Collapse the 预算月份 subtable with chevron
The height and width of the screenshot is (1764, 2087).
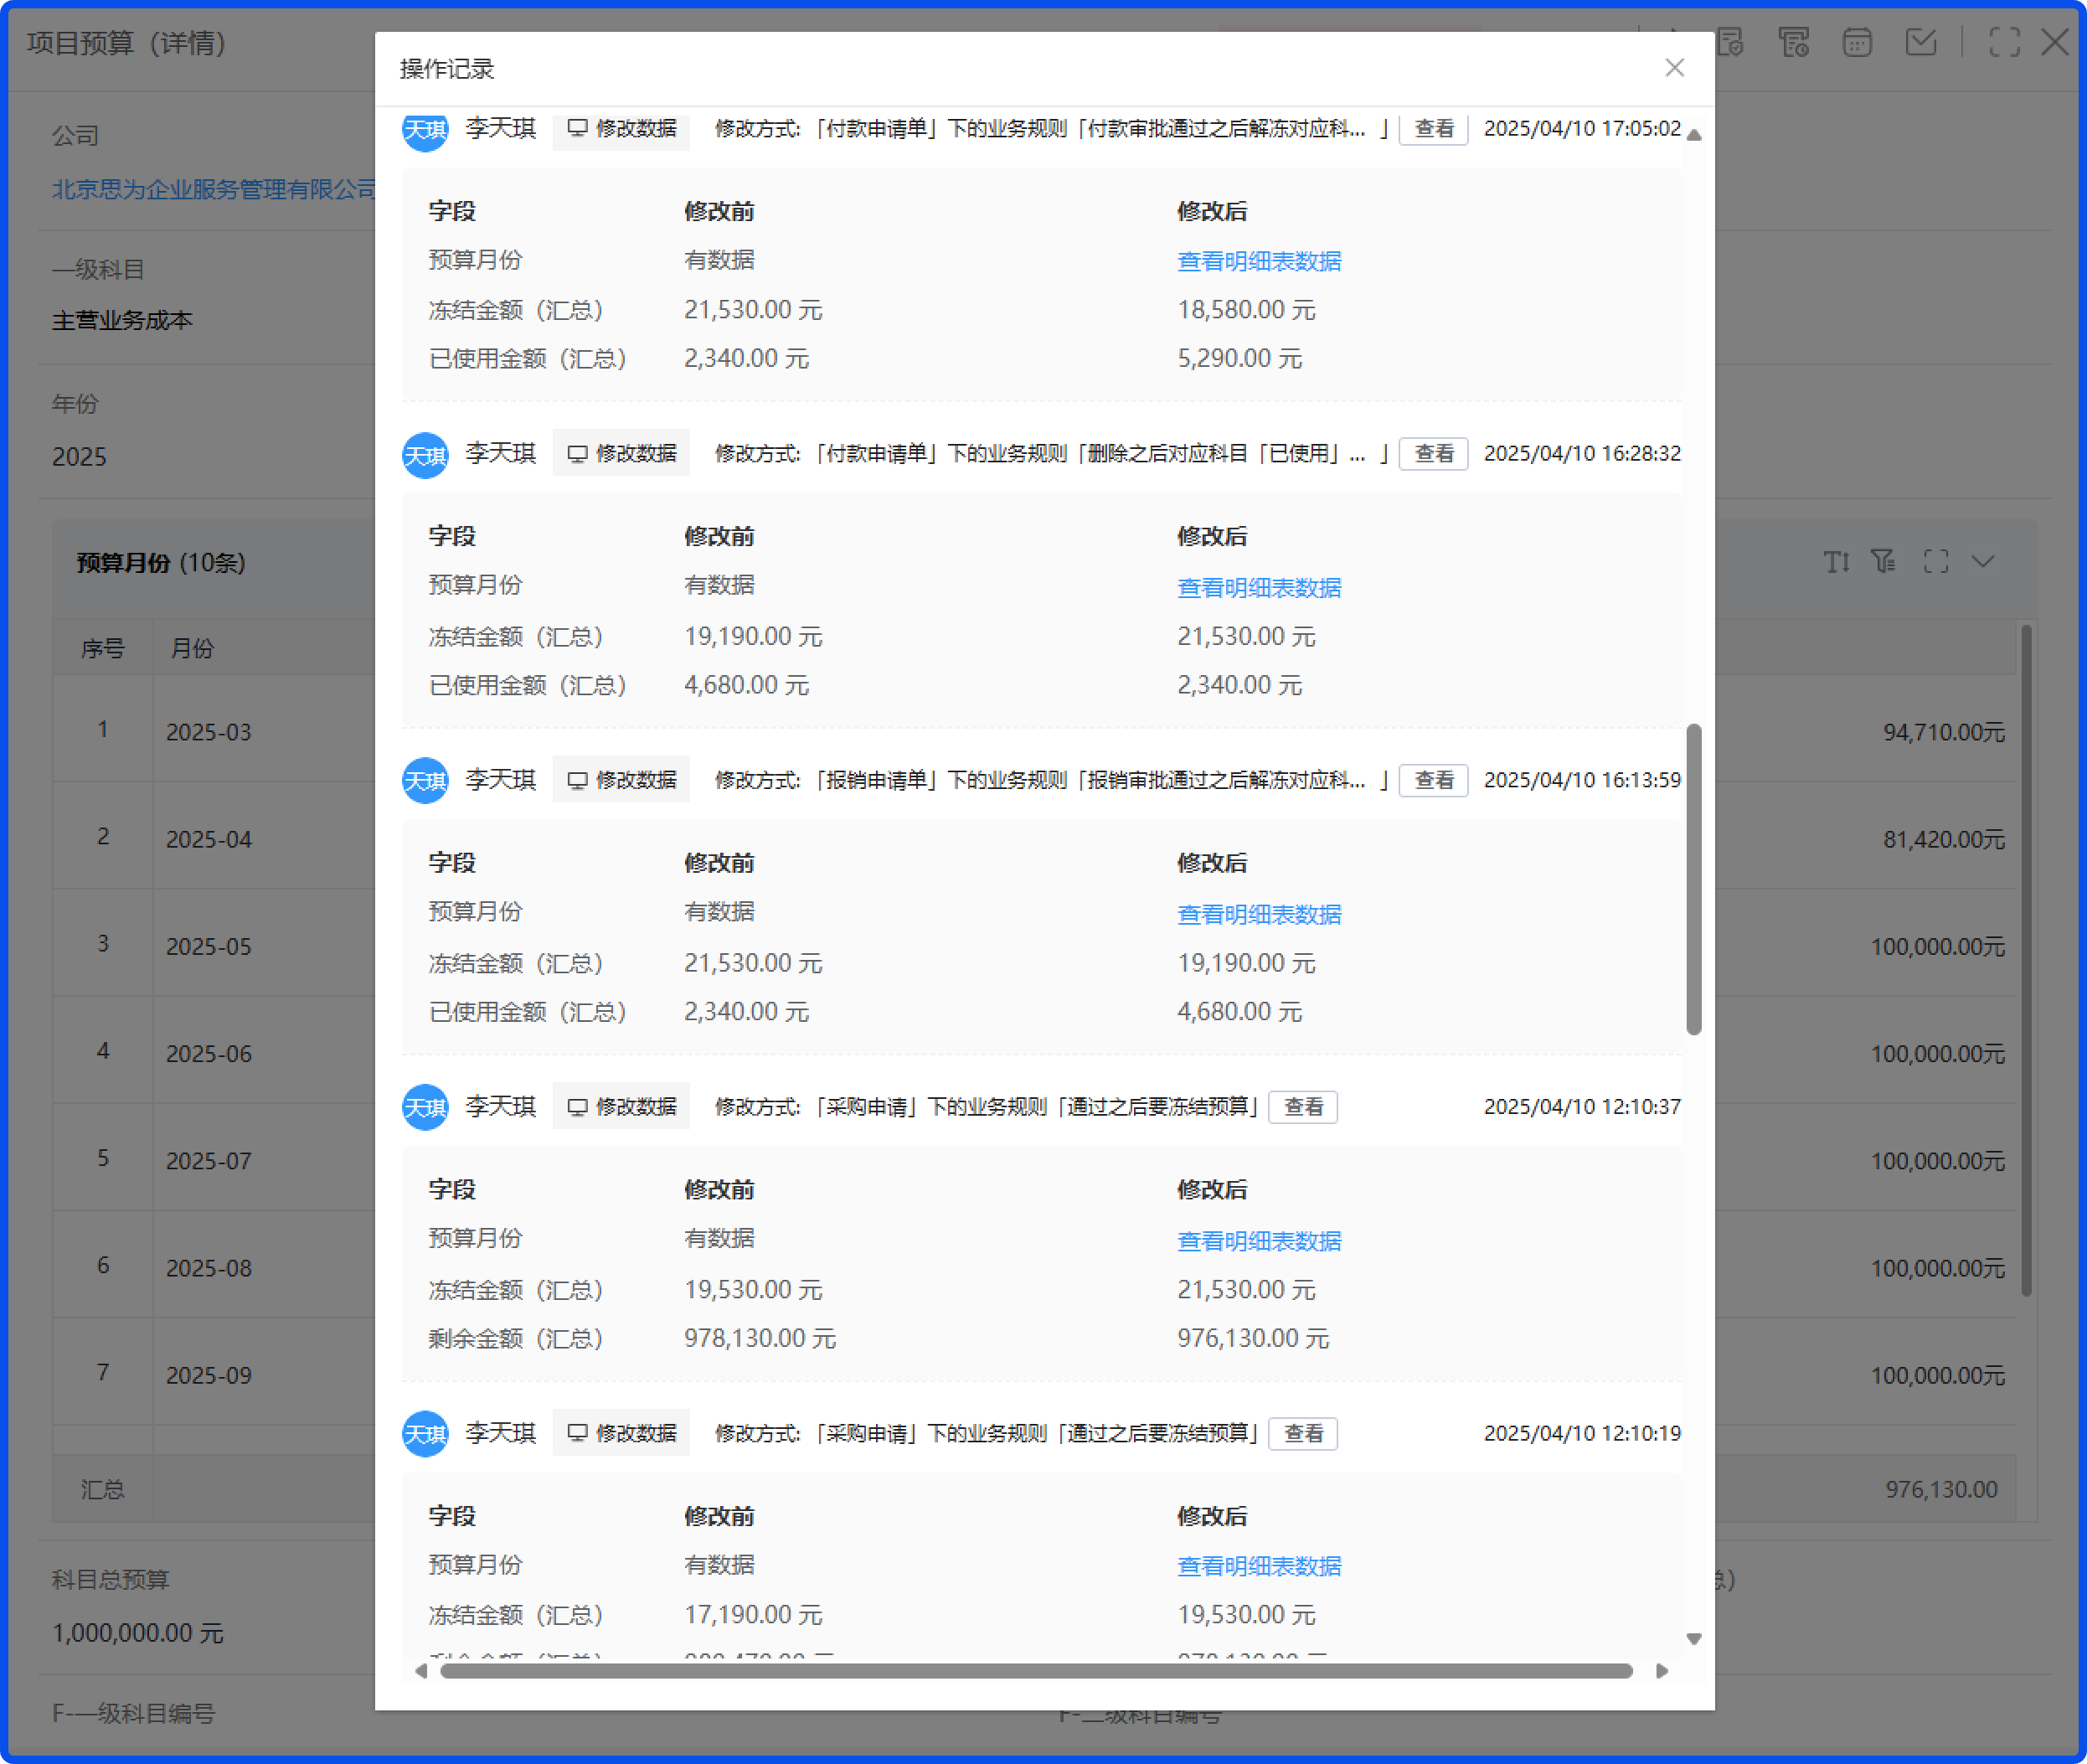point(1983,562)
